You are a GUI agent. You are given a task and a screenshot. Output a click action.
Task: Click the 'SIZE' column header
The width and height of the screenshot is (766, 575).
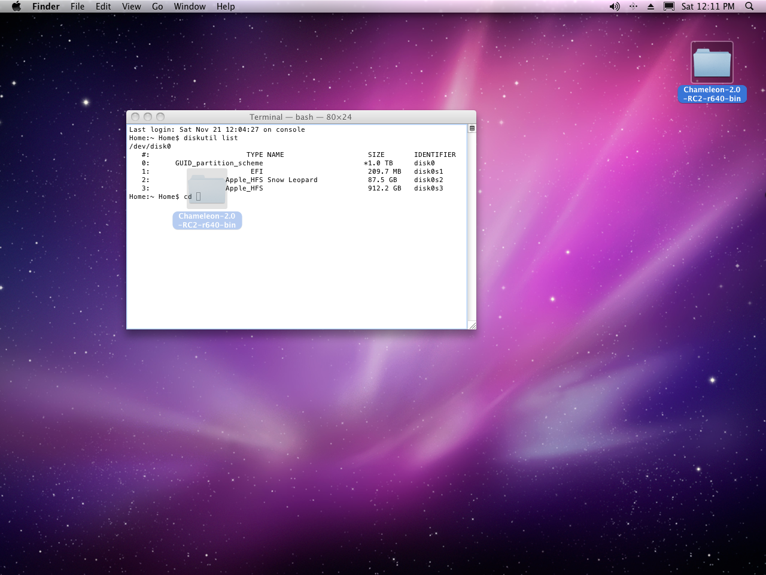click(376, 155)
